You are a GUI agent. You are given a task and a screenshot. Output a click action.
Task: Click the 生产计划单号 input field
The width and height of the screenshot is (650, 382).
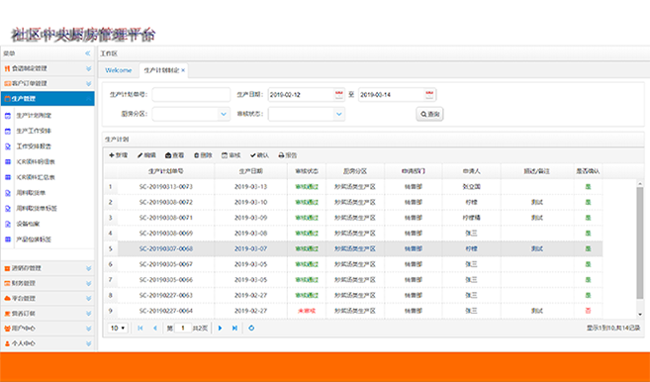click(191, 94)
